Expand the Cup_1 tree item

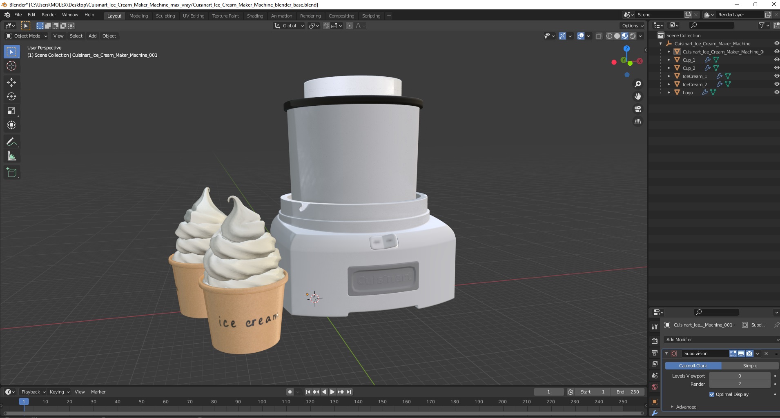tap(669, 60)
